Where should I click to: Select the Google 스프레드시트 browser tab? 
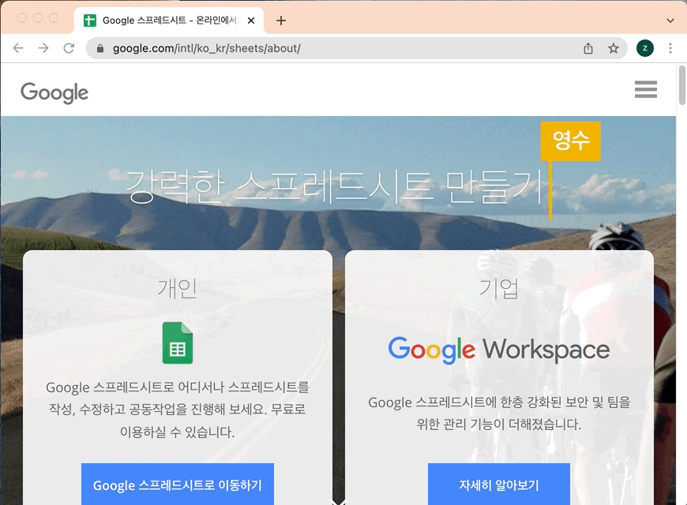[169, 21]
